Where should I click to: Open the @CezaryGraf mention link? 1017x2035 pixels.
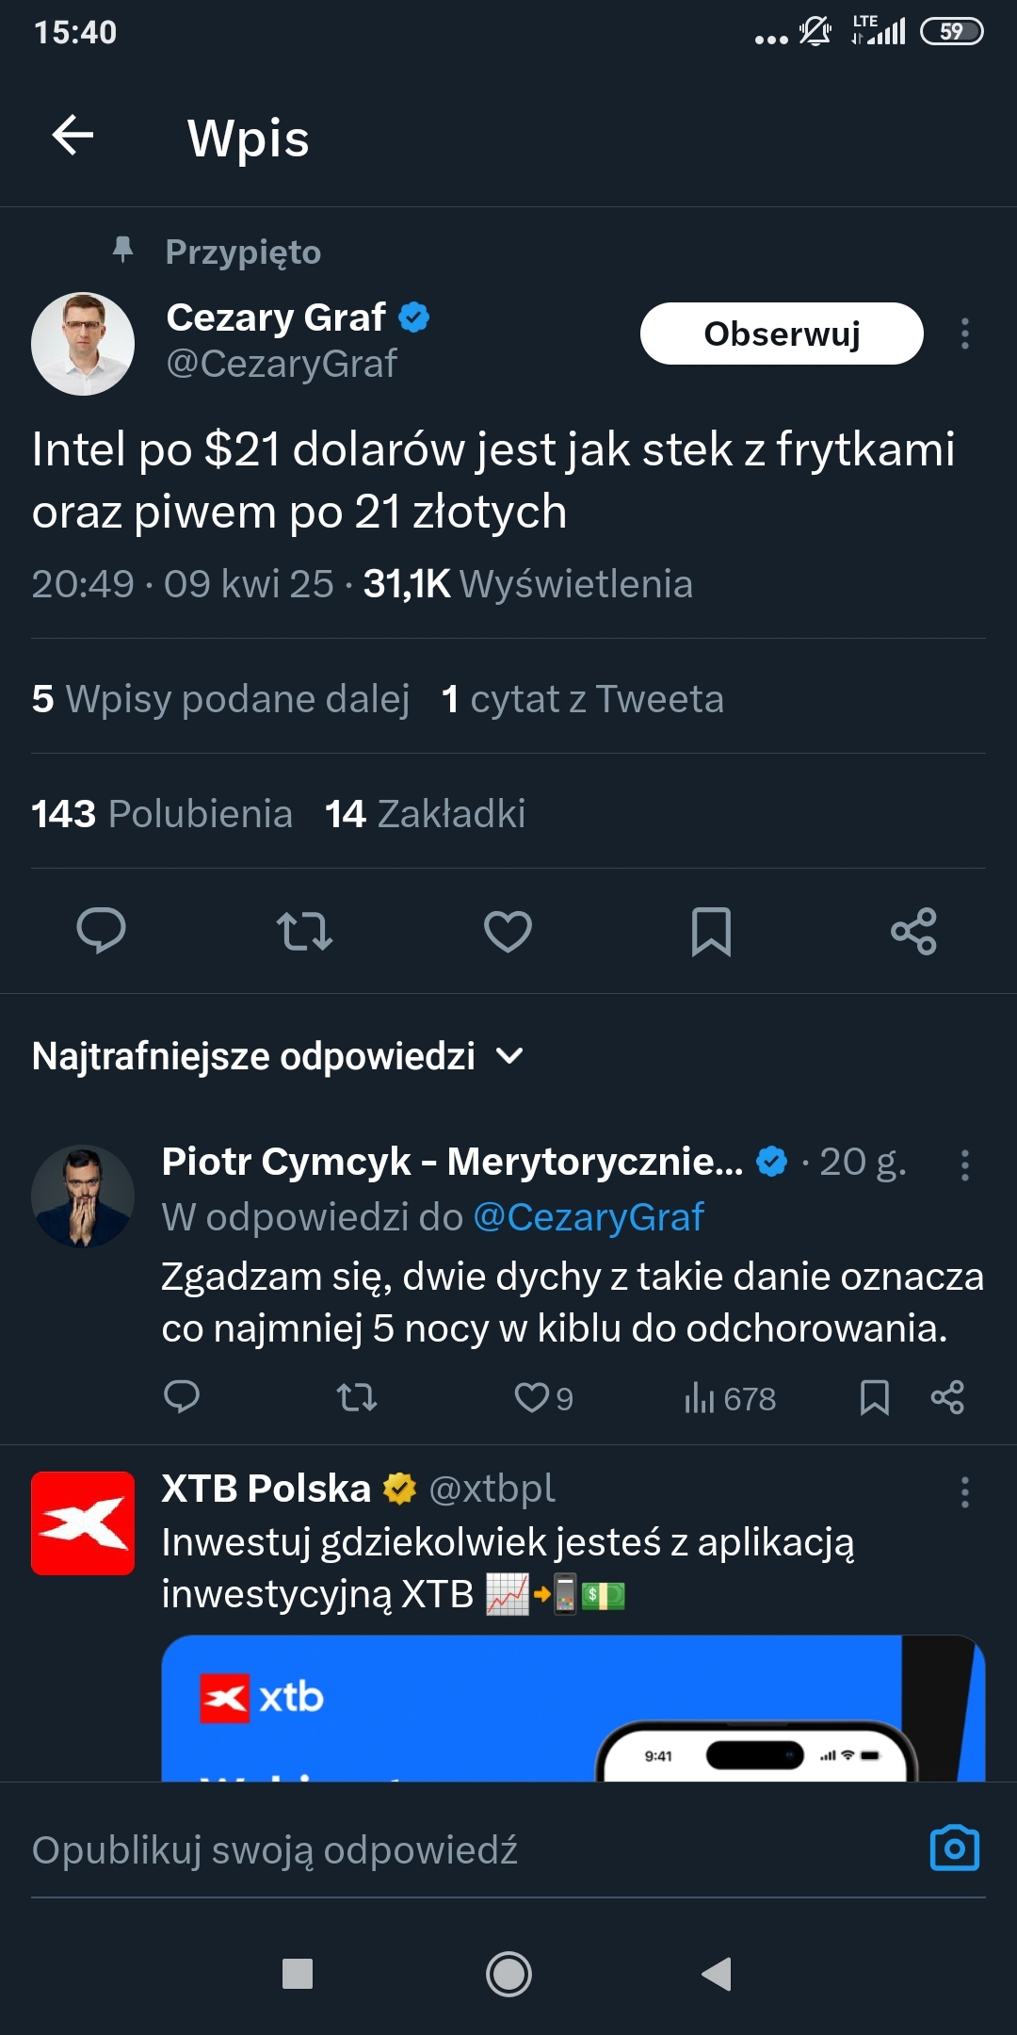[588, 1217]
